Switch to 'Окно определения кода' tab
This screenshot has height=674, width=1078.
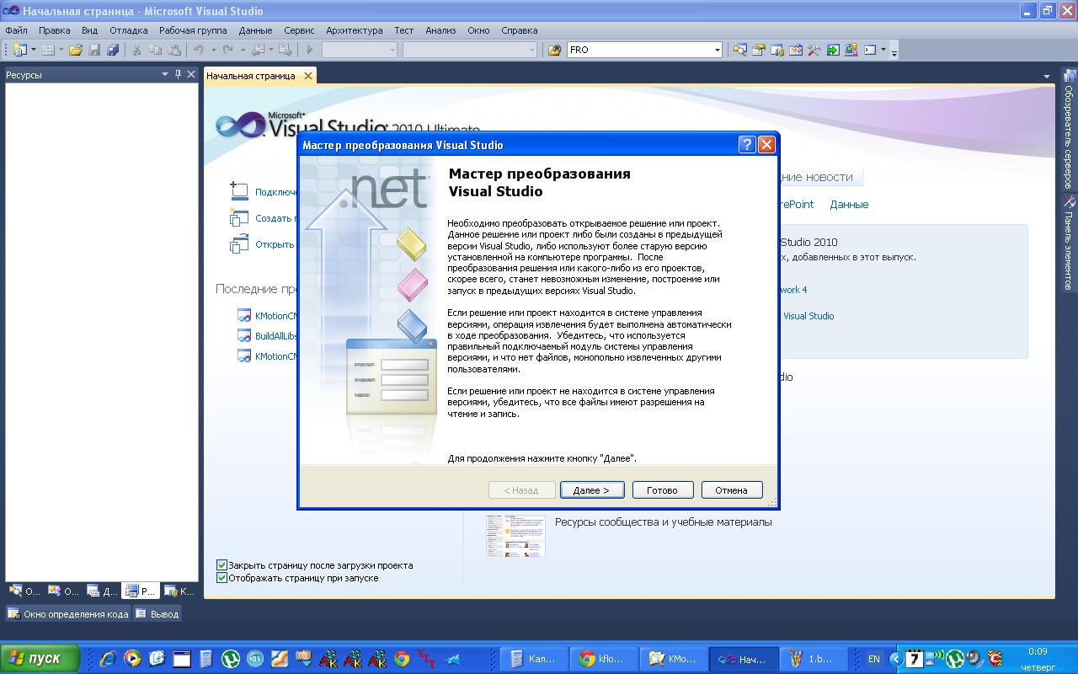click(x=68, y=614)
